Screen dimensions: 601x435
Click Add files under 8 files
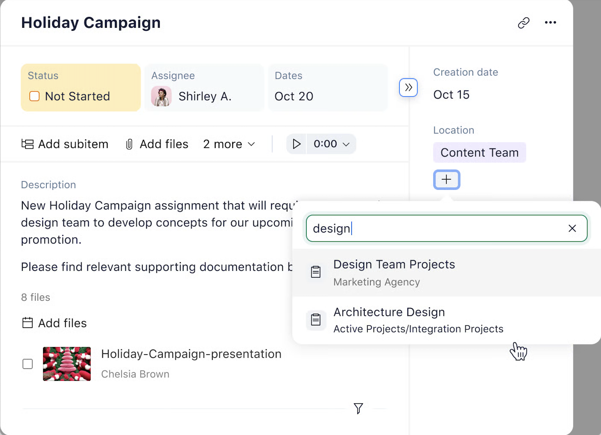pyautogui.click(x=54, y=323)
